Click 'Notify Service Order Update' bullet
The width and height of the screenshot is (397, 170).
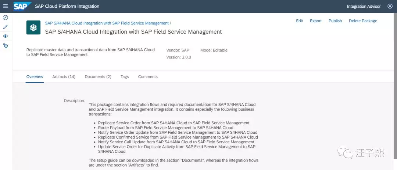178,132
